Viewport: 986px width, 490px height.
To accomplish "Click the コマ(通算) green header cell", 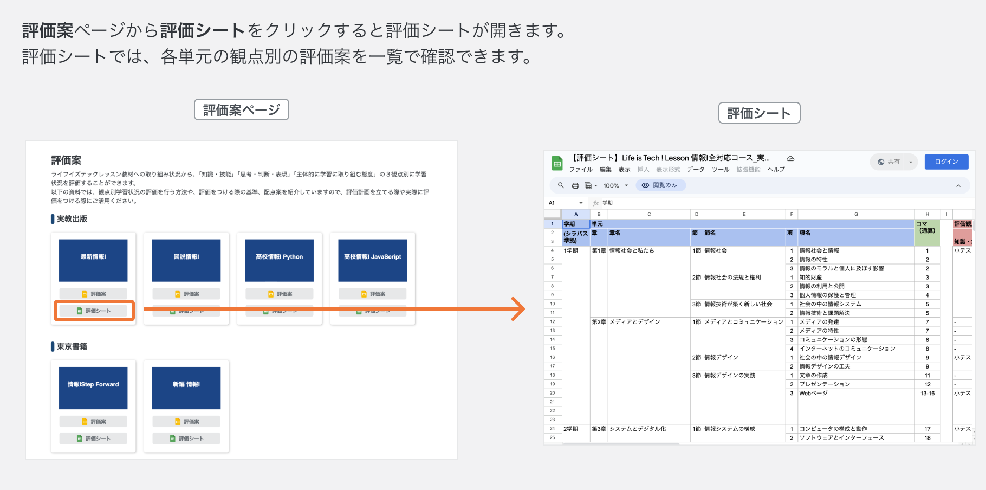I will (927, 233).
